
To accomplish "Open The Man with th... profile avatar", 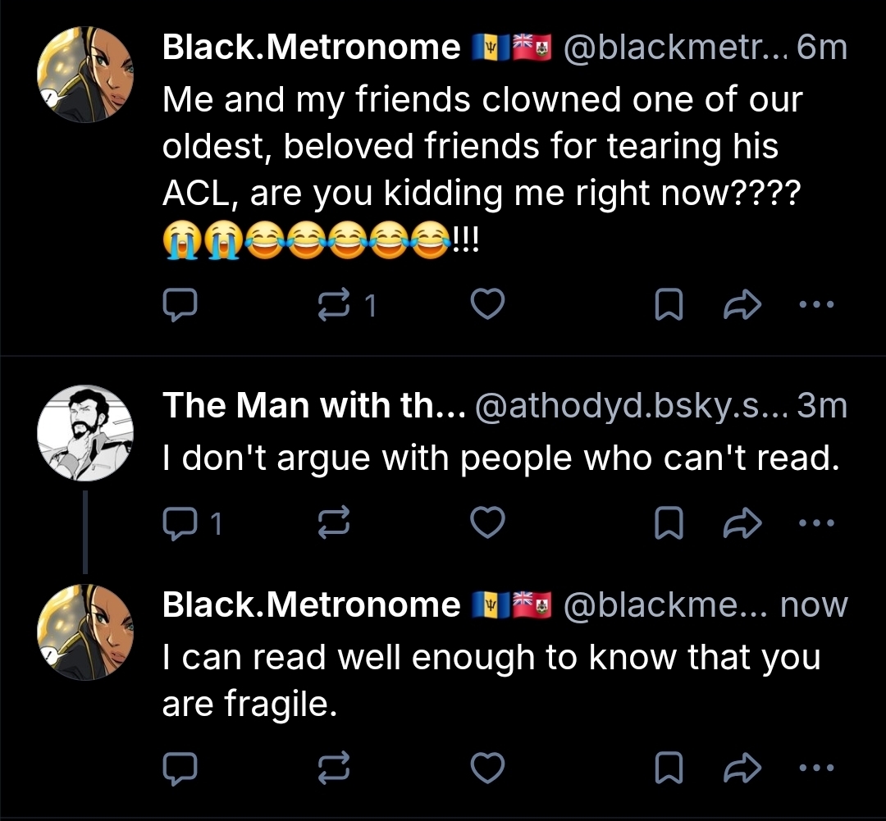I will 86,431.
